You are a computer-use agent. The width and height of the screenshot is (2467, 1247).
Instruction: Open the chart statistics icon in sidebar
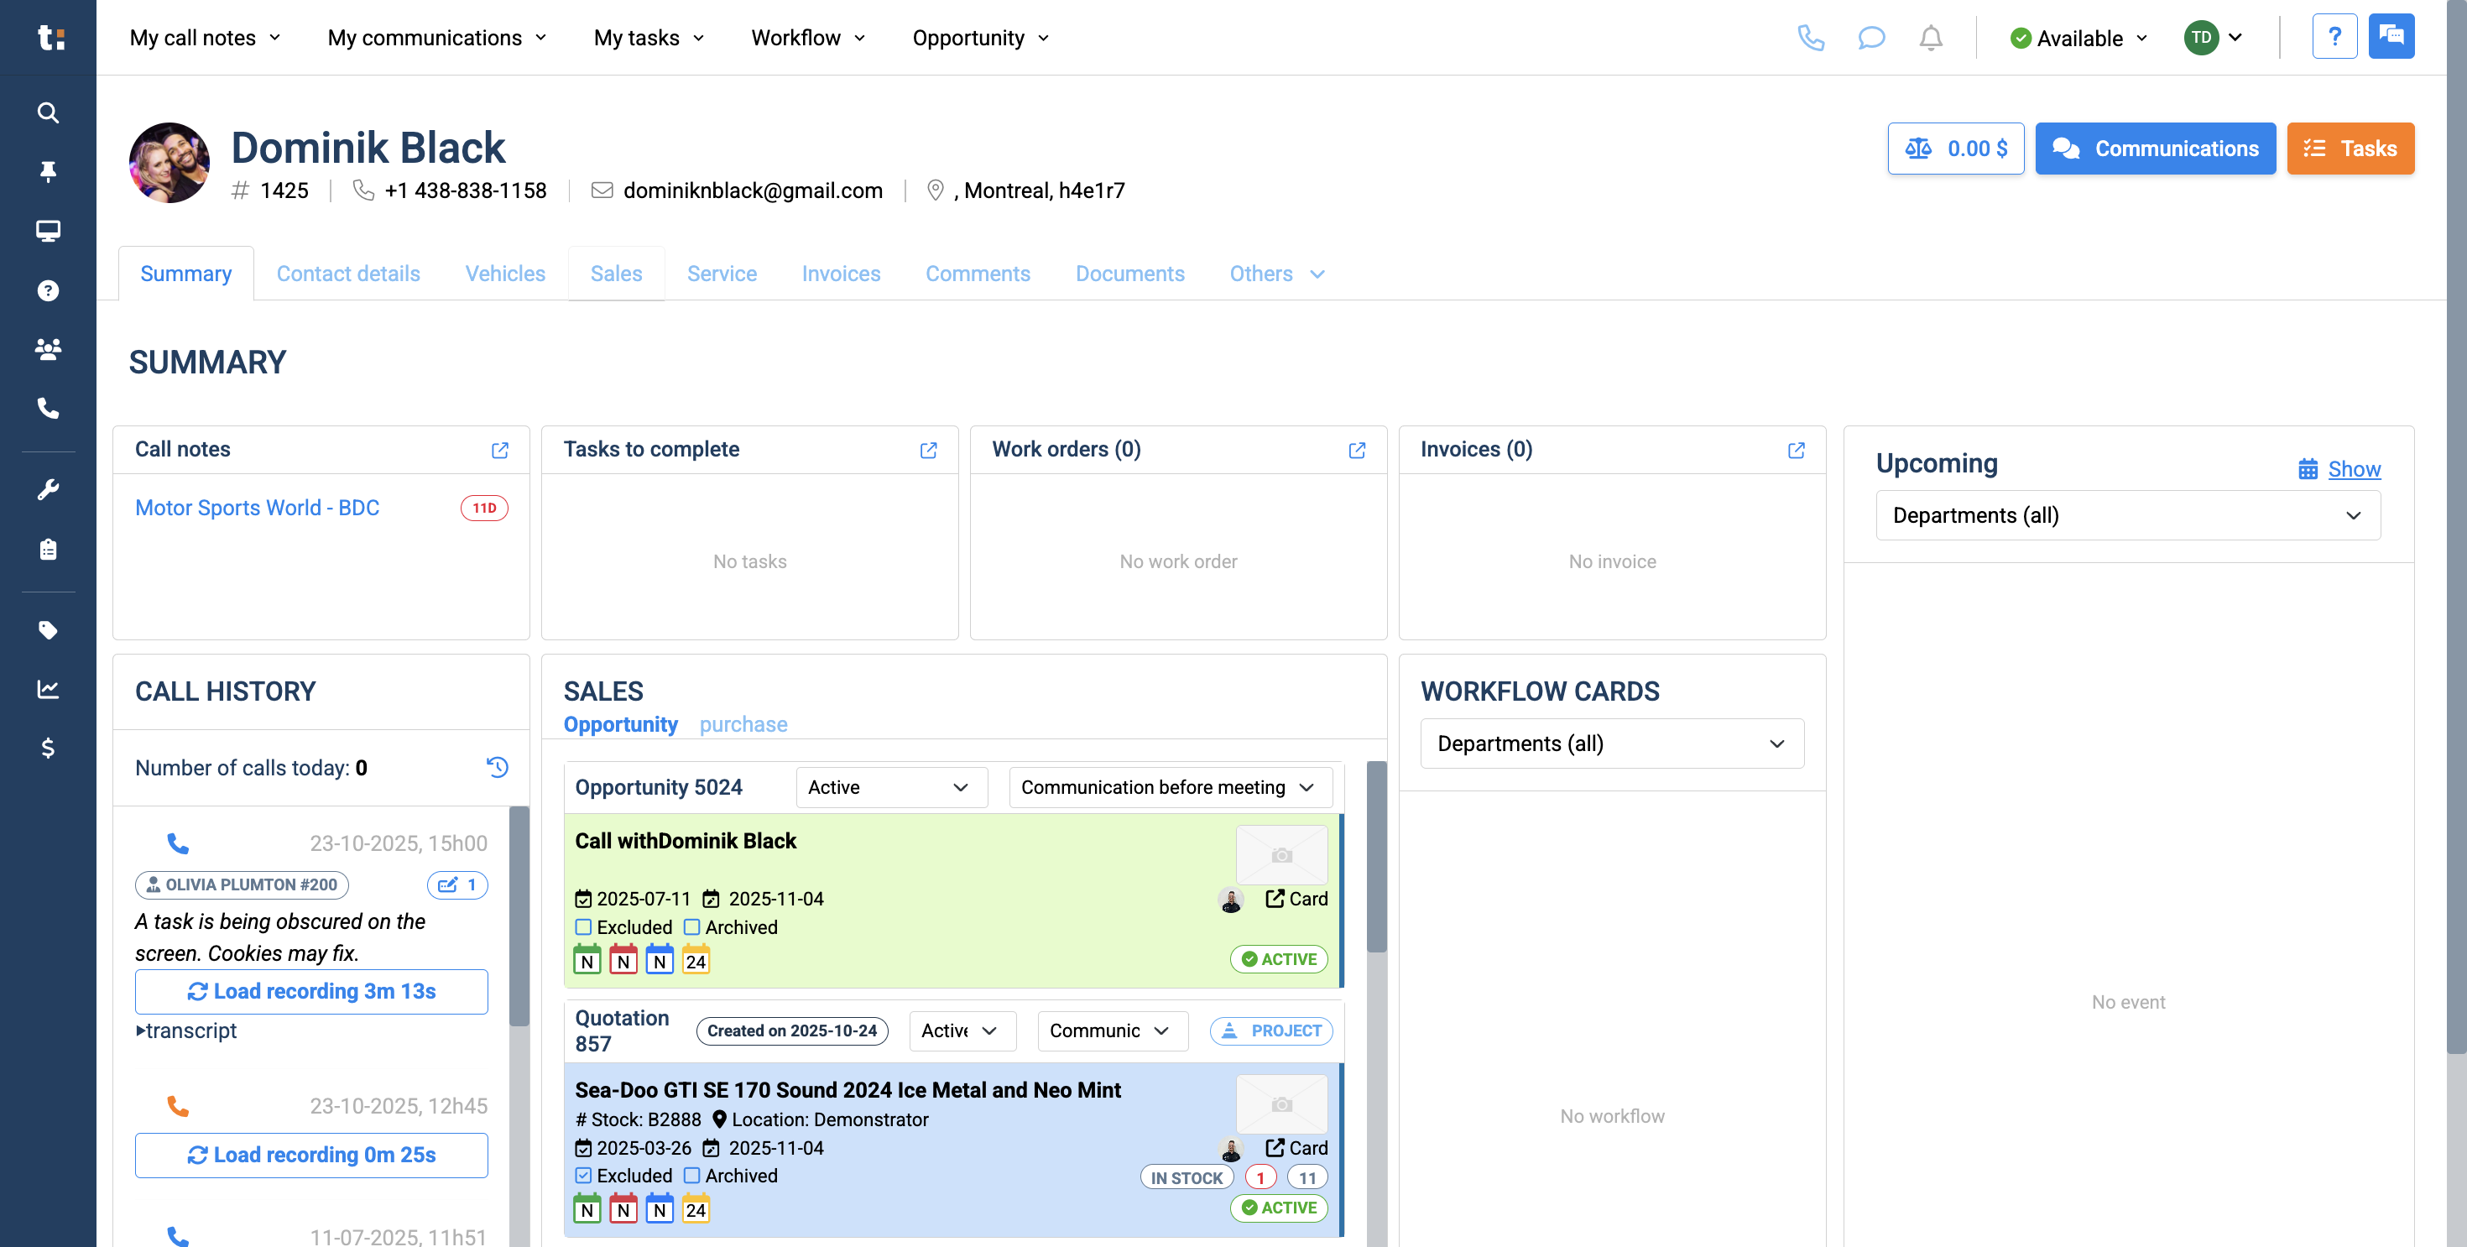pos(48,690)
